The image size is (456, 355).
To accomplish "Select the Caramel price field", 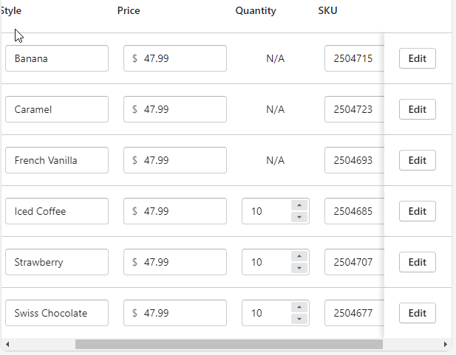I will pyautogui.click(x=175, y=109).
